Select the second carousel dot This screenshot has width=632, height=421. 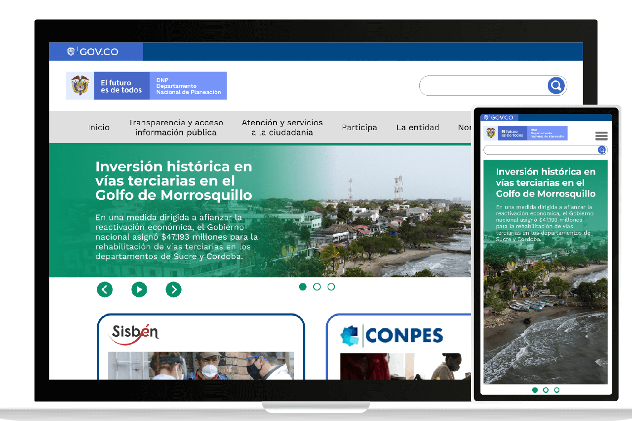pos(316,286)
